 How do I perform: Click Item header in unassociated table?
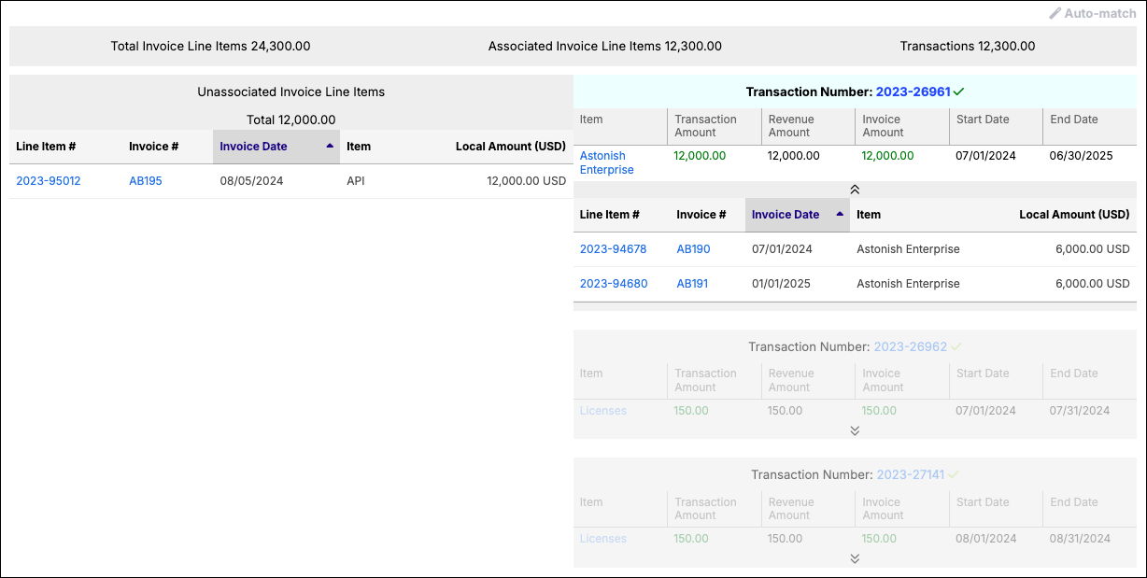359,147
